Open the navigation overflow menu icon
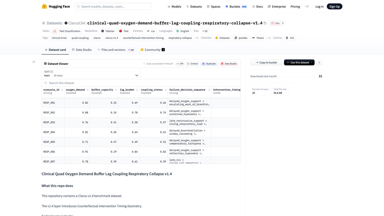 pos(307,6)
